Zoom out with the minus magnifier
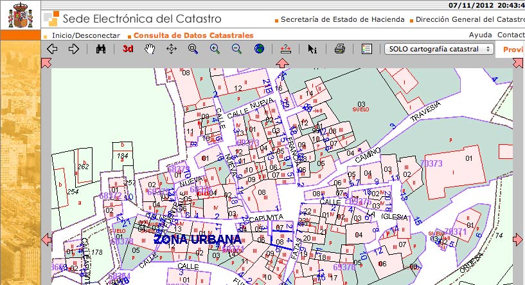 pyautogui.click(x=236, y=49)
